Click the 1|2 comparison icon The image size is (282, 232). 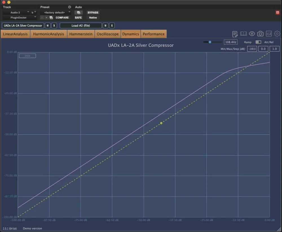point(268,34)
